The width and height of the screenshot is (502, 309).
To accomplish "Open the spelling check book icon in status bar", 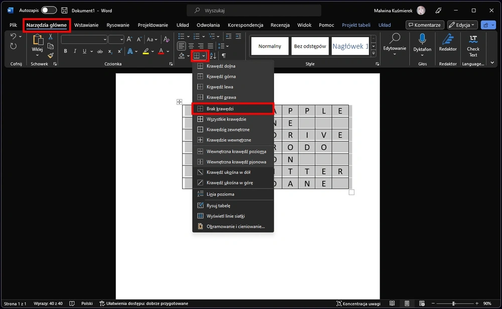I will pos(72,303).
